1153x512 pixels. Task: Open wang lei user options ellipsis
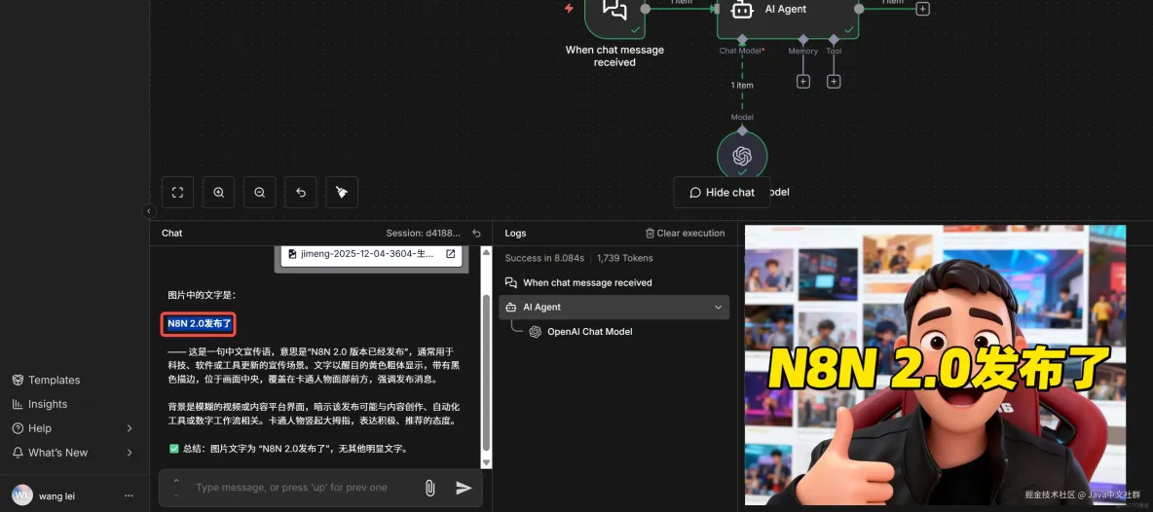[129, 495]
